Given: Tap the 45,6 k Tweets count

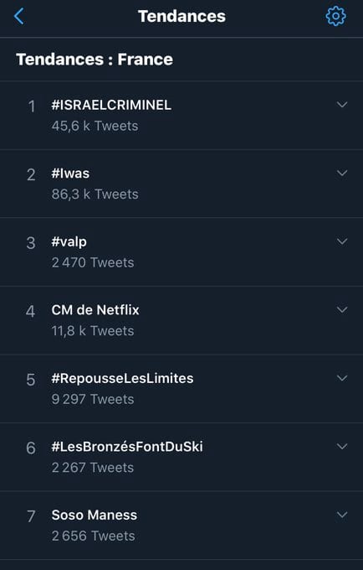Looking at the screenshot, I should [x=95, y=126].
